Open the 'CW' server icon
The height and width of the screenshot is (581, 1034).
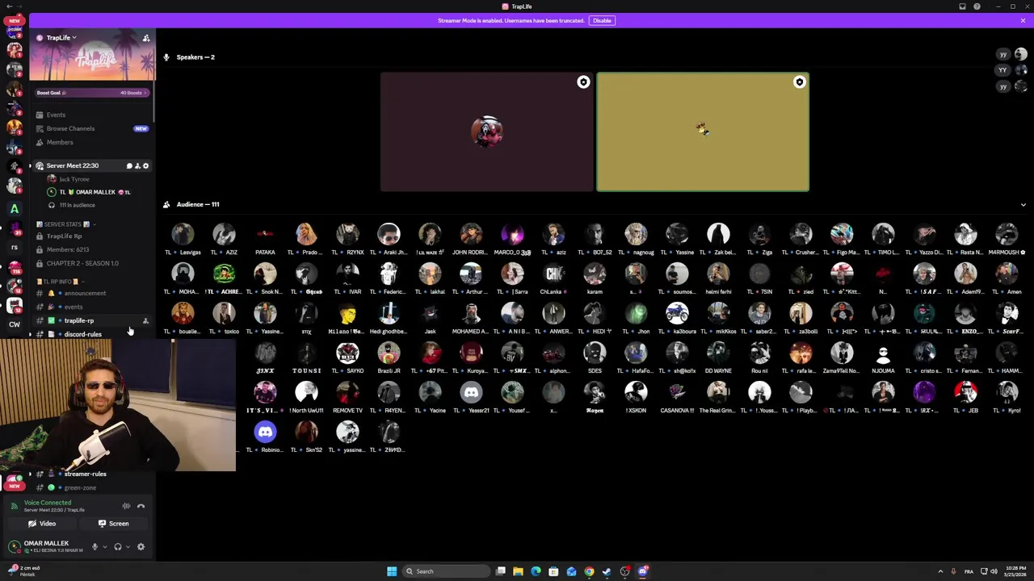pyautogui.click(x=15, y=324)
